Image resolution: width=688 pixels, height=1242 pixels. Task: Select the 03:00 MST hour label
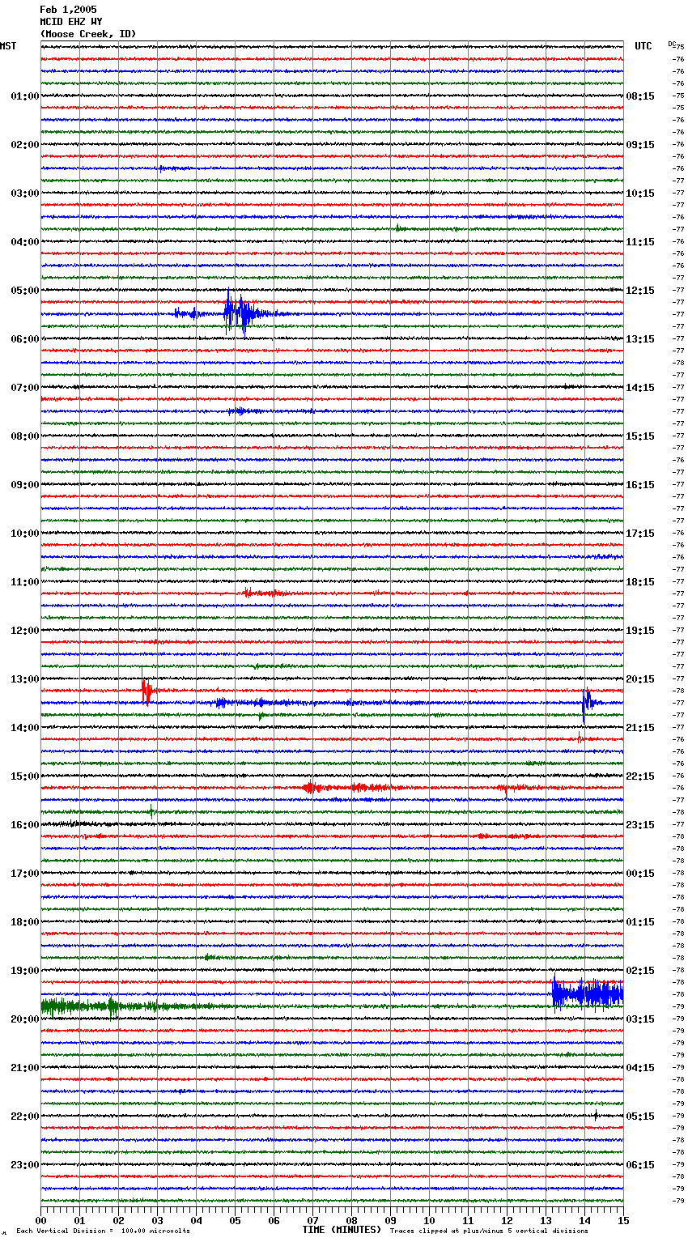(25, 194)
